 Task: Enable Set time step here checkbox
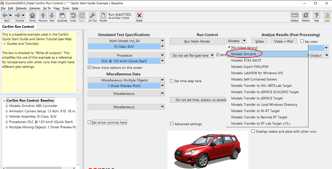point(172,81)
